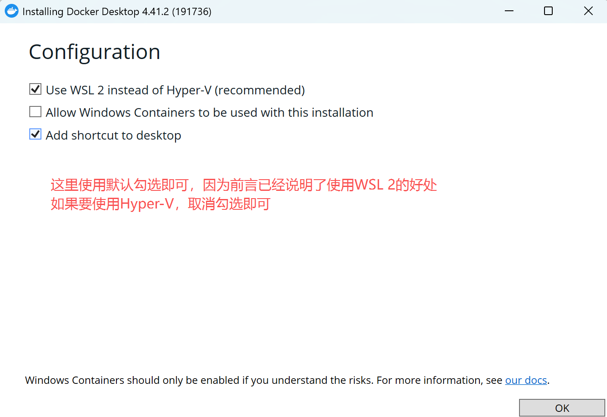This screenshot has height=417, width=607.
Task: Click the "Allow Windows Containers" option label
Action: pos(209,112)
